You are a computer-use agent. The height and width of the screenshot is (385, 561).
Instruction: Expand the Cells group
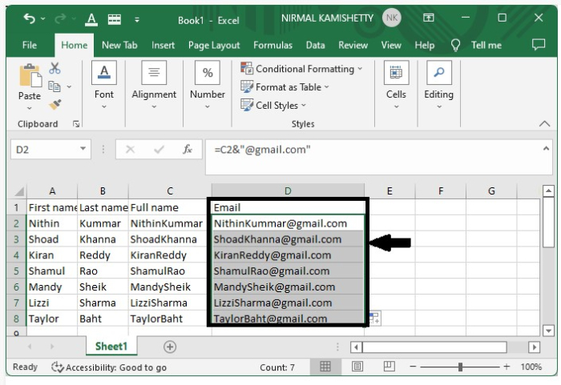396,85
